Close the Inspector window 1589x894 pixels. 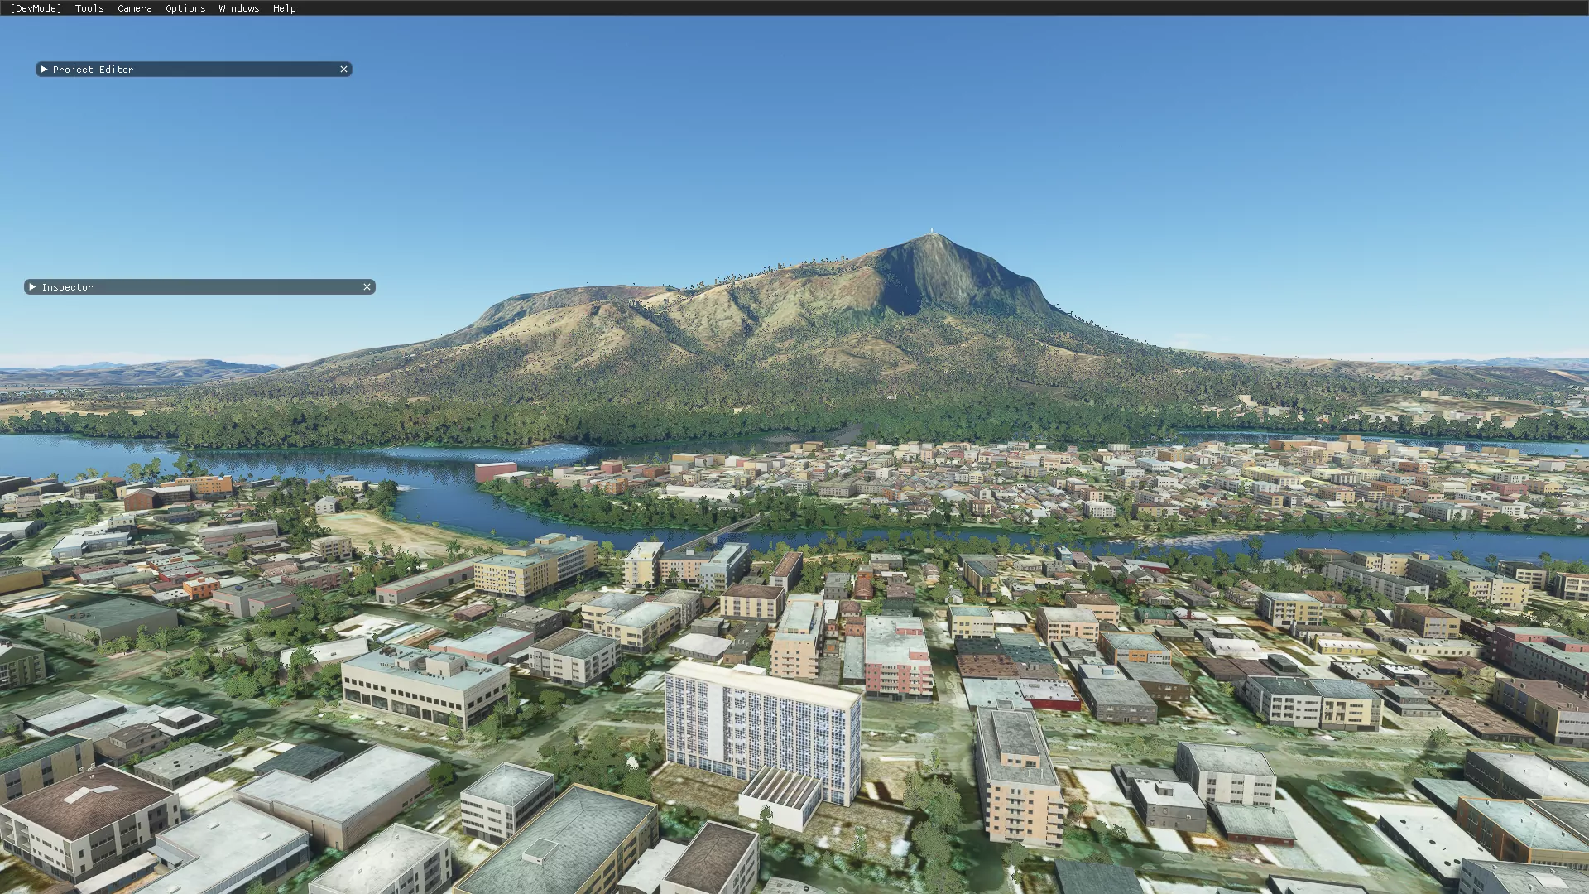pyautogui.click(x=367, y=287)
